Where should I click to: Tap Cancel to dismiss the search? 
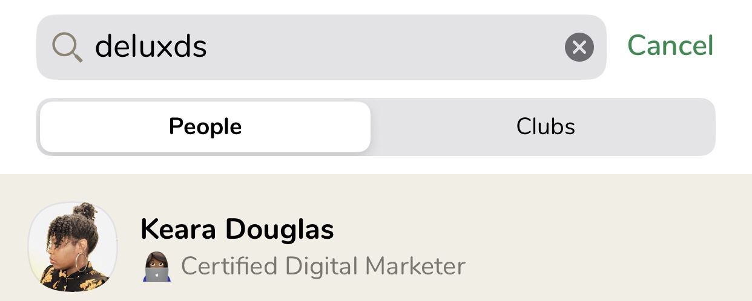(670, 46)
